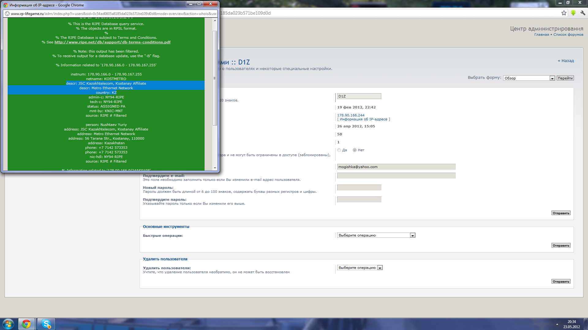Open the 'Главная' link

541,35
